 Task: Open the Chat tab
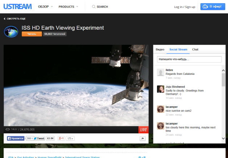[x=195, y=50]
